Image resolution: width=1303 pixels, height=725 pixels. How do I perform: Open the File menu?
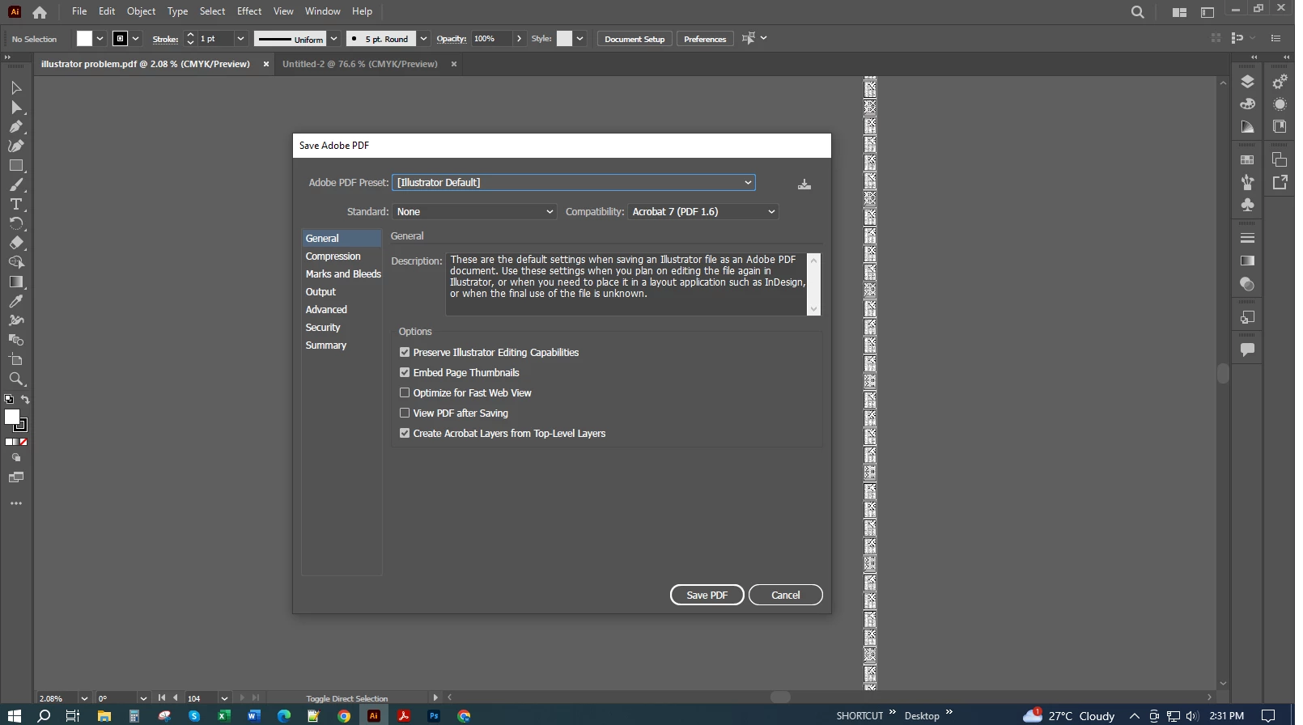pyautogui.click(x=79, y=11)
